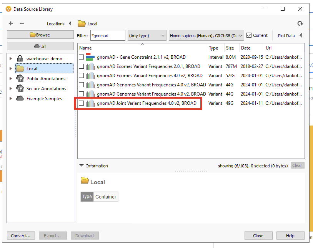Select the warehouse-demo lock icon
313x248 pixels.
20,58
